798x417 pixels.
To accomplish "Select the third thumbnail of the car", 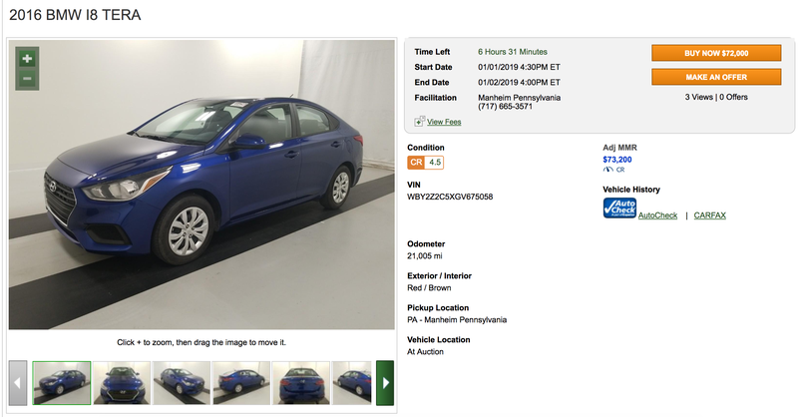I will pos(182,383).
